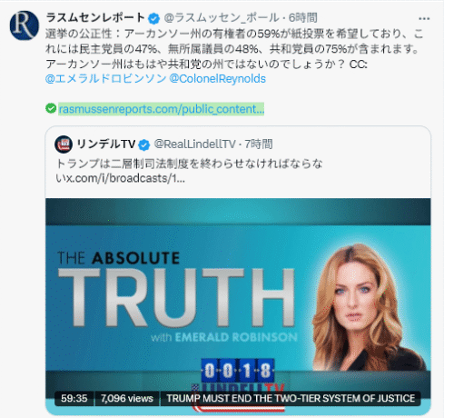Click the TRUMP MUST END broadcast title caption
Image resolution: width=454 pixels, height=418 pixels.
point(291,398)
